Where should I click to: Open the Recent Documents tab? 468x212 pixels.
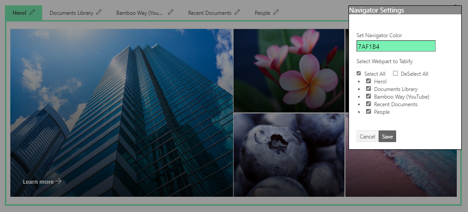tap(209, 13)
